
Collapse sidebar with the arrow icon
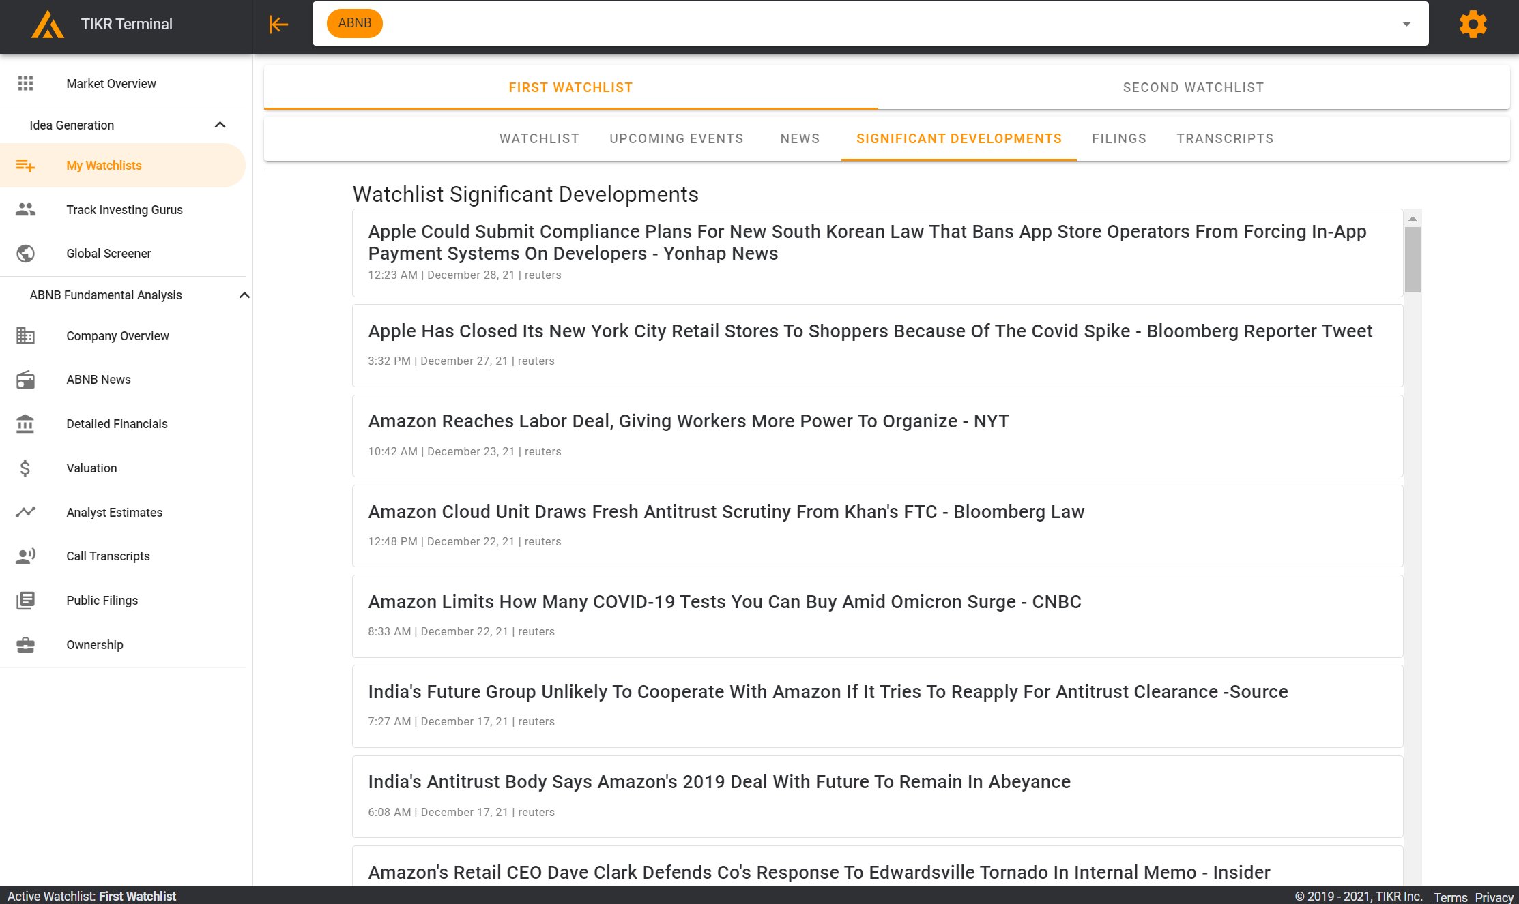[278, 25]
